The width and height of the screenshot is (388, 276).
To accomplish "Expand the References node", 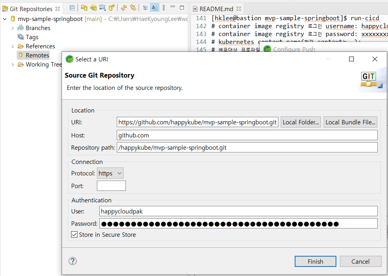I will 13,46.
